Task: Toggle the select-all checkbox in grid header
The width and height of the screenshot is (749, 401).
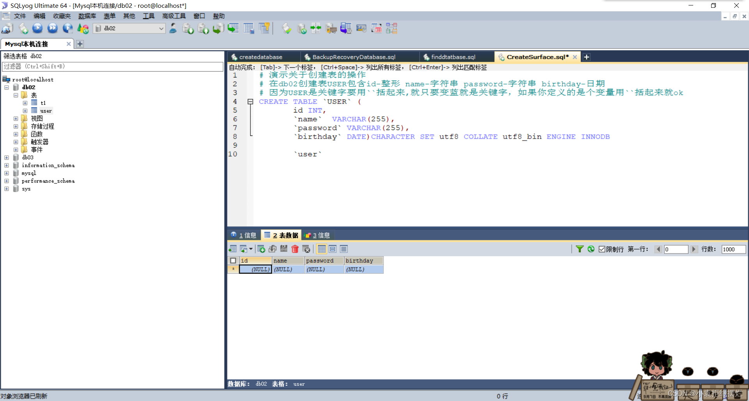Action: coord(233,260)
